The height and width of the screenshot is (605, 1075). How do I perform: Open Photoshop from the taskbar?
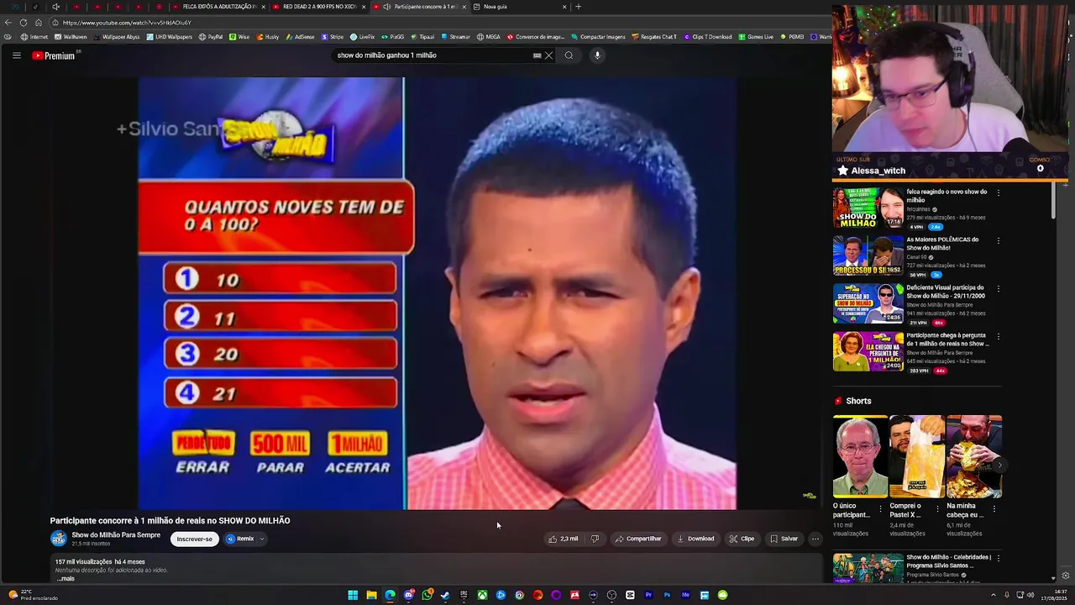tap(667, 595)
